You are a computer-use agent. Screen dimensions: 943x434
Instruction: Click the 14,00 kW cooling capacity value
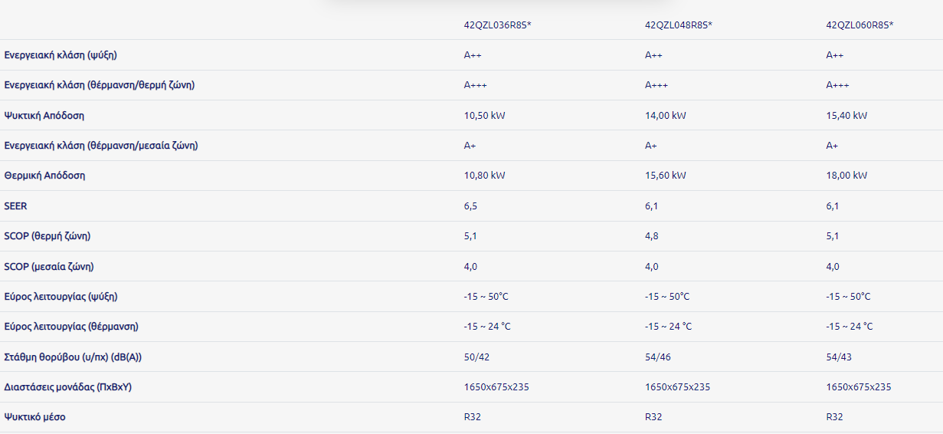(x=665, y=116)
